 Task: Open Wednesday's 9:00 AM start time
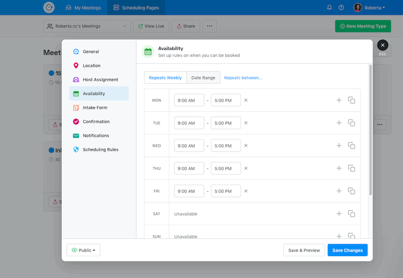189,146
